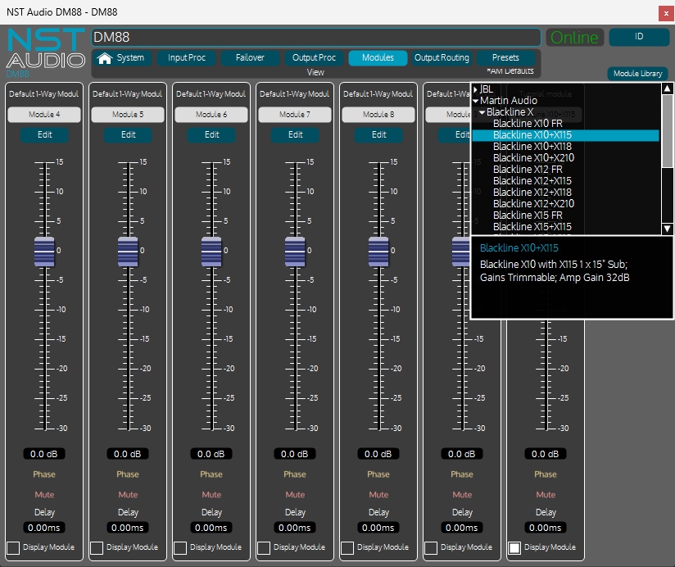Click Module 8 delay value 0.00ms

(378, 528)
